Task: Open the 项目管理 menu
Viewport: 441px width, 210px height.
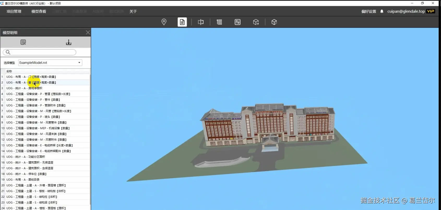Action: pyautogui.click(x=14, y=11)
